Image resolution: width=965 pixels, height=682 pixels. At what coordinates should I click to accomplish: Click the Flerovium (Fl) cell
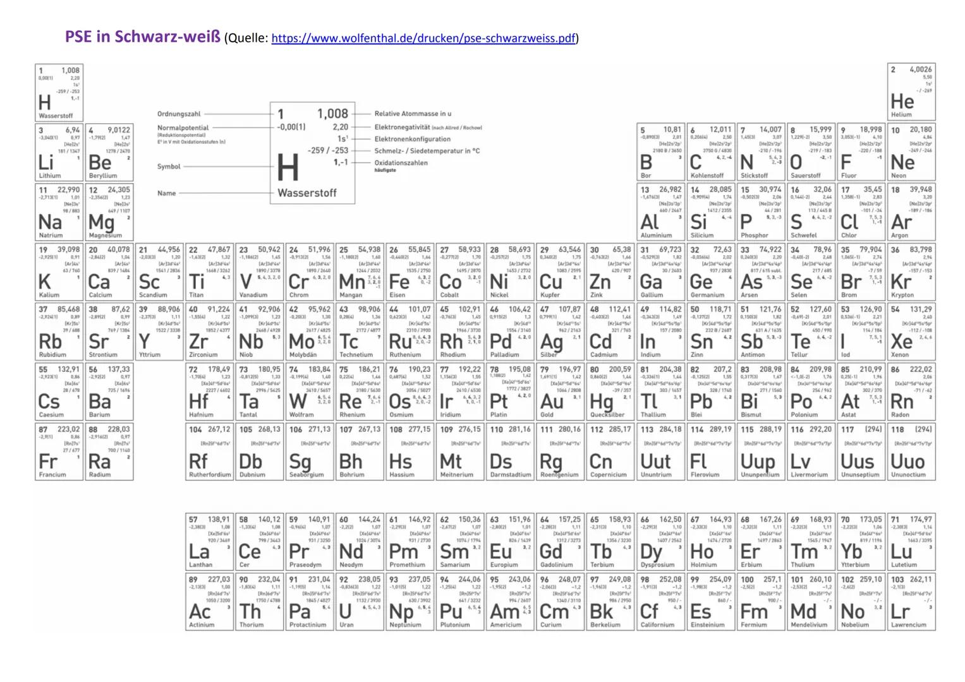711,452
